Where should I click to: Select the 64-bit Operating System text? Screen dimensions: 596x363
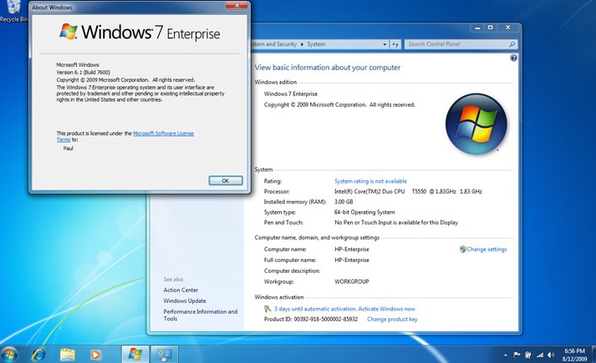364,212
